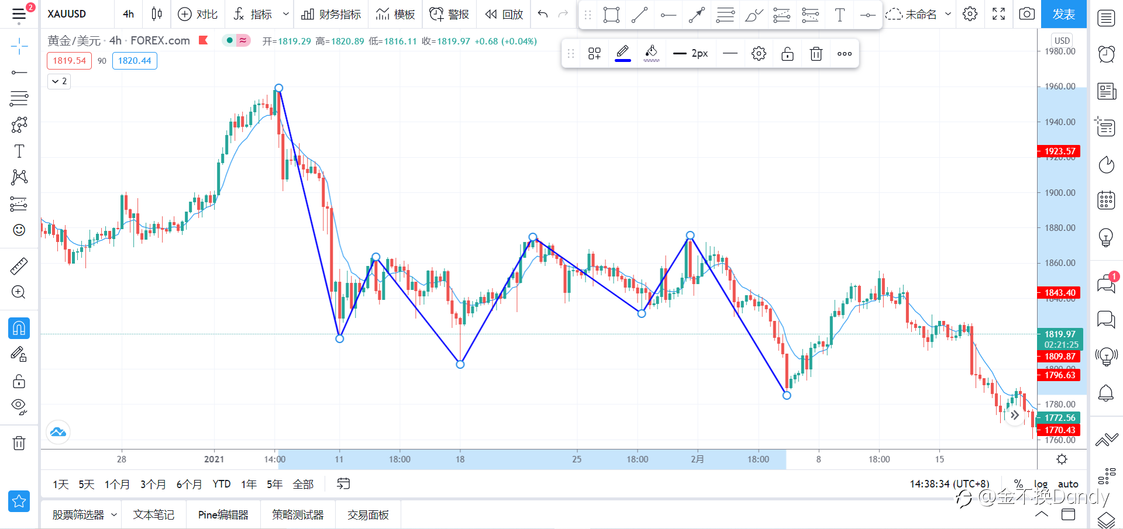Screen dimensions: 1123x529
Task: Open the economic calendar panel
Action: (x=1106, y=200)
